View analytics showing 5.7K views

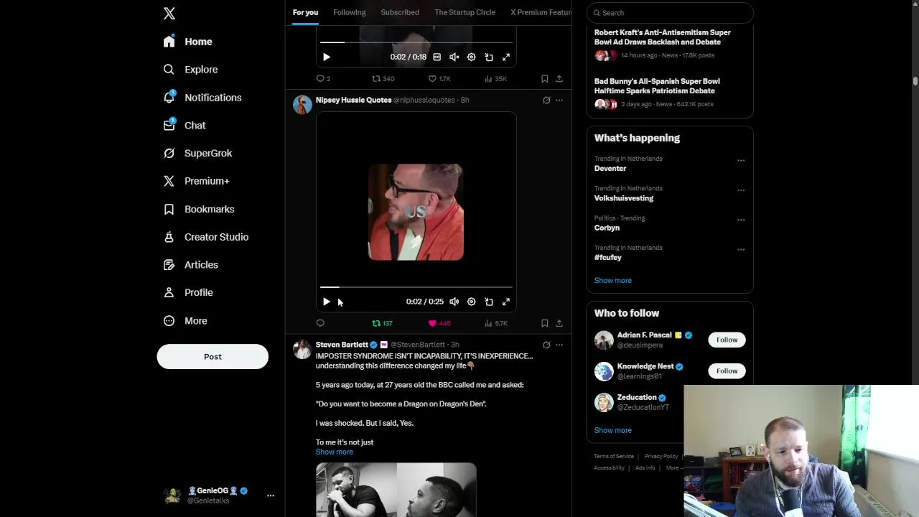[x=495, y=323]
